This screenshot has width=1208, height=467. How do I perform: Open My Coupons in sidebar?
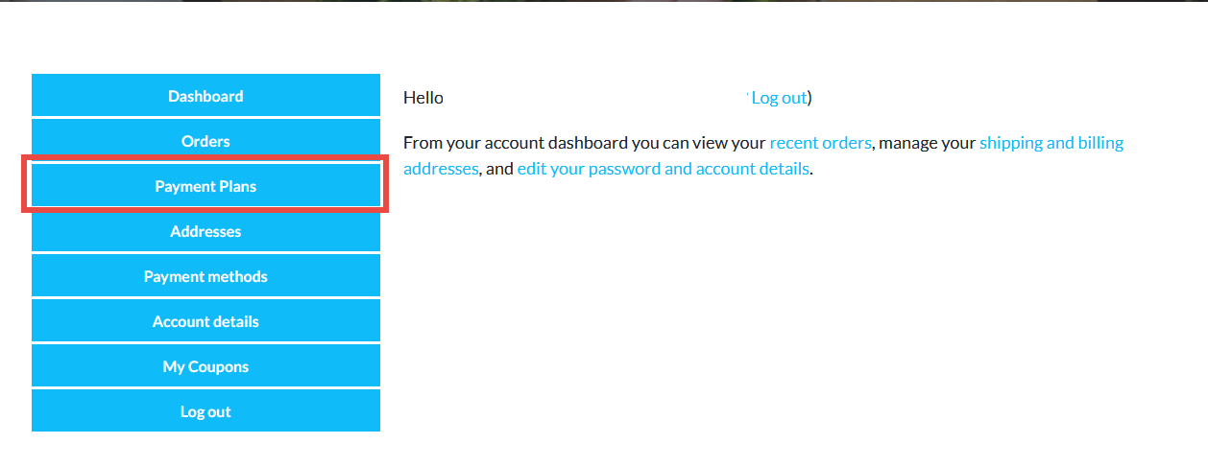tap(205, 366)
